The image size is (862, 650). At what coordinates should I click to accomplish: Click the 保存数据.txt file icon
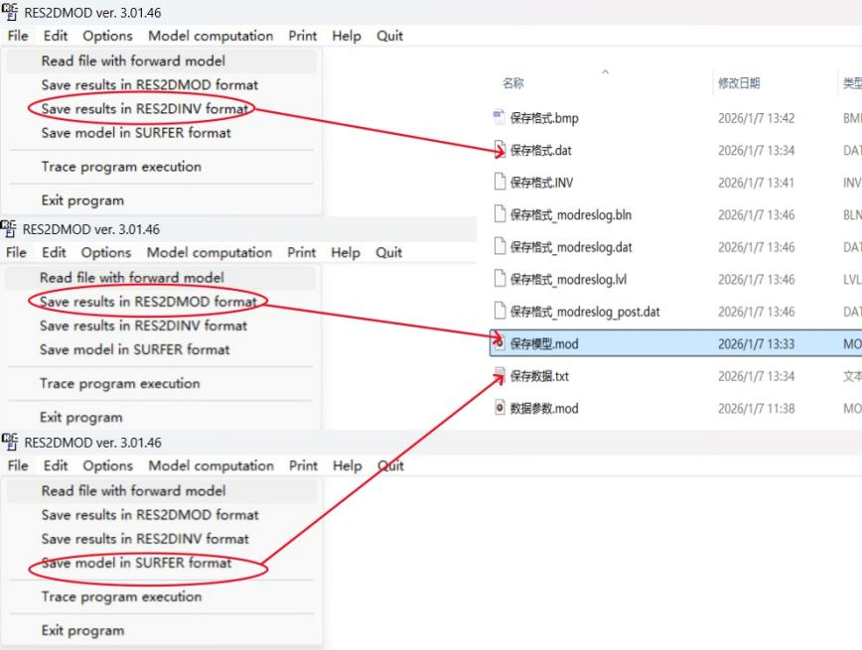tap(500, 376)
